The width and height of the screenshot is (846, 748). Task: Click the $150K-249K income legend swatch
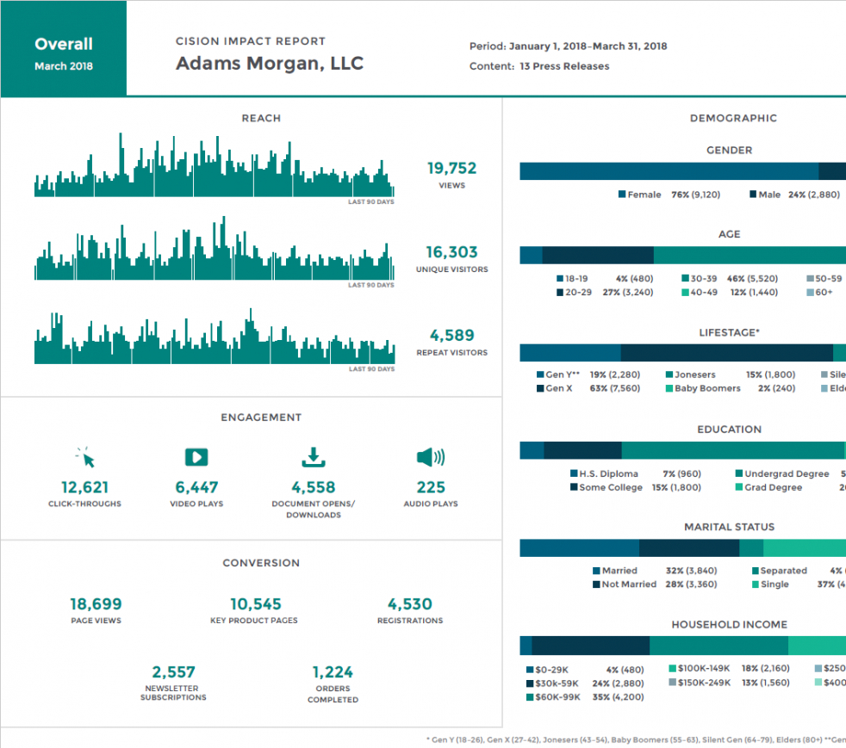[672, 683]
